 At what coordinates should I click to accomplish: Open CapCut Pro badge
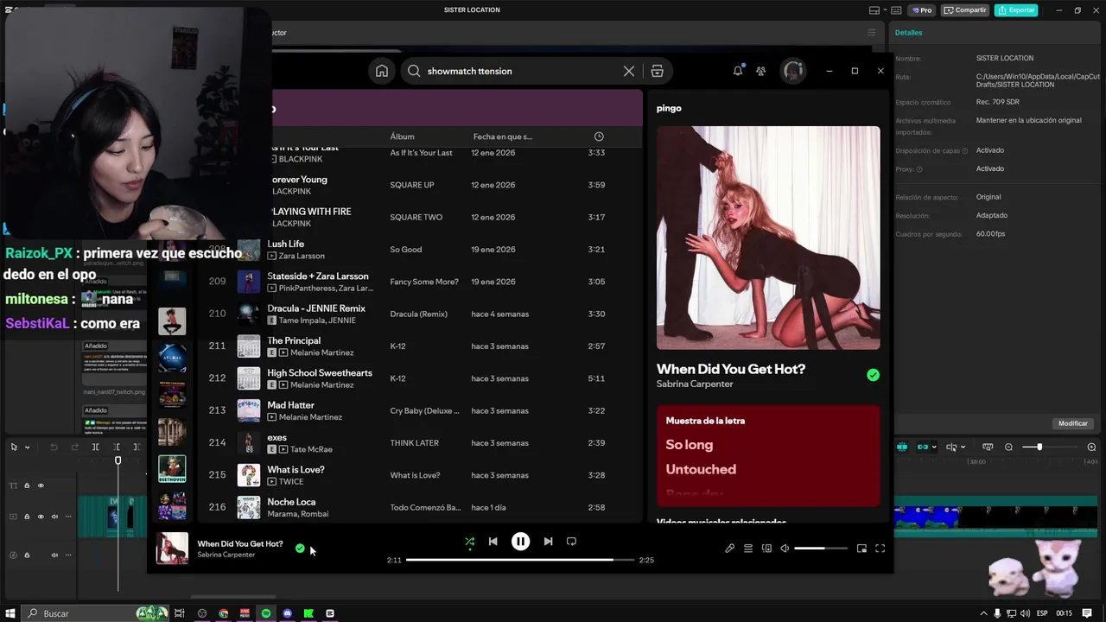[x=922, y=10]
